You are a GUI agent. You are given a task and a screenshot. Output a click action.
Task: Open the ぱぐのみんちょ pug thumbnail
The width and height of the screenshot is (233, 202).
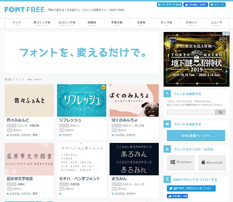tap(134, 100)
